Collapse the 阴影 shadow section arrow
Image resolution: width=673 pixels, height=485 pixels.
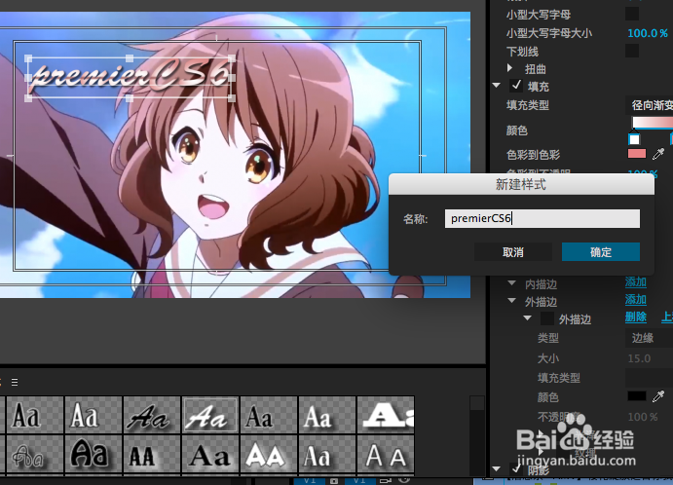[x=497, y=468]
